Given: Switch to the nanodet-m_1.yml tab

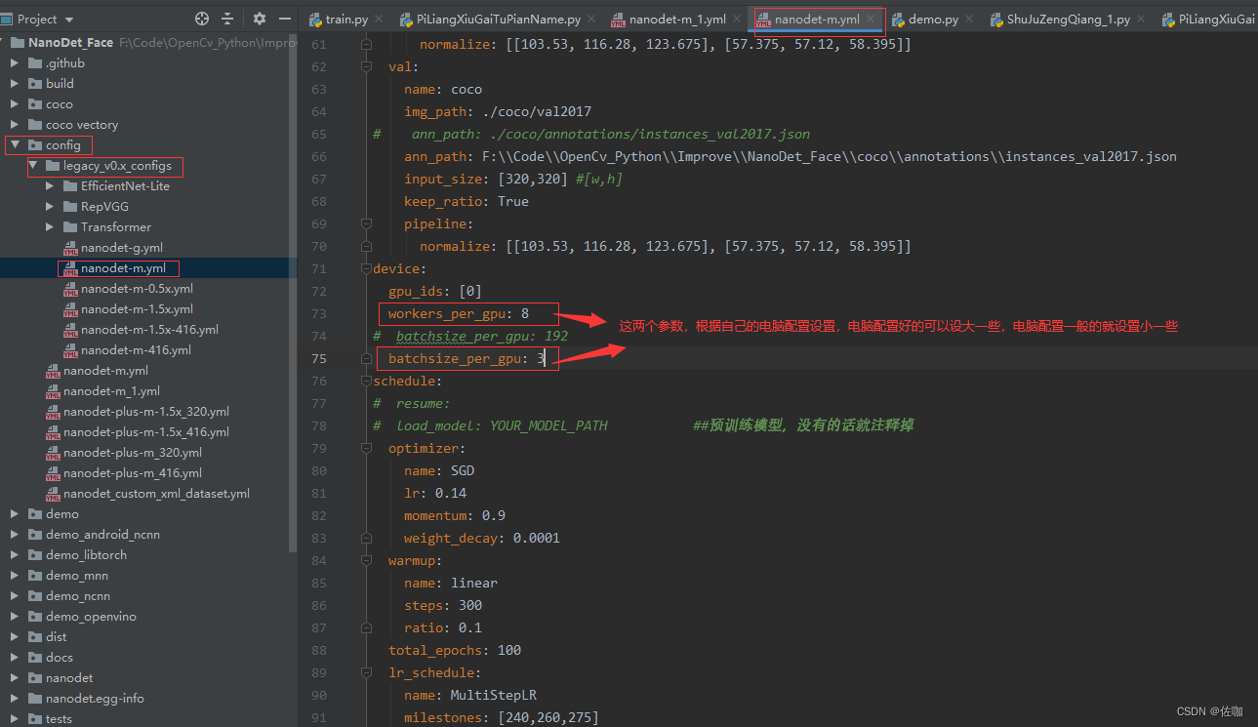Looking at the screenshot, I should coord(677,19).
